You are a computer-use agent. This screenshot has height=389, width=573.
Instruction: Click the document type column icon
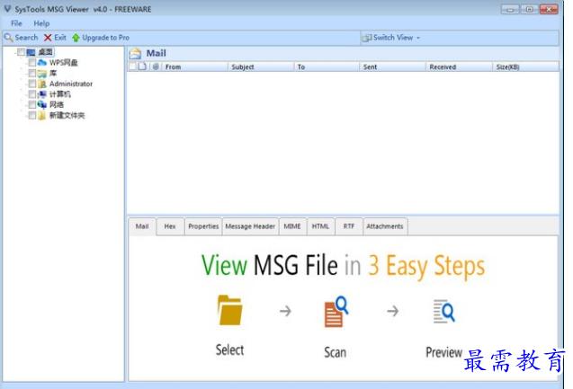pyautogui.click(x=142, y=66)
